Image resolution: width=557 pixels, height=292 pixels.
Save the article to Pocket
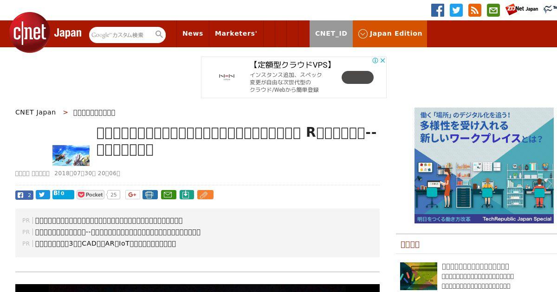(91, 195)
